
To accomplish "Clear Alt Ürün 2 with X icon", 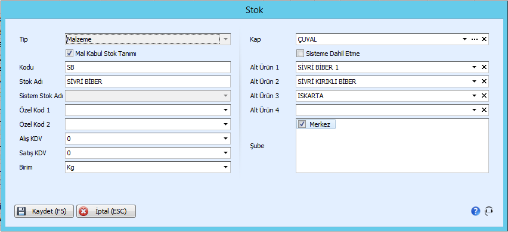I will click(484, 81).
